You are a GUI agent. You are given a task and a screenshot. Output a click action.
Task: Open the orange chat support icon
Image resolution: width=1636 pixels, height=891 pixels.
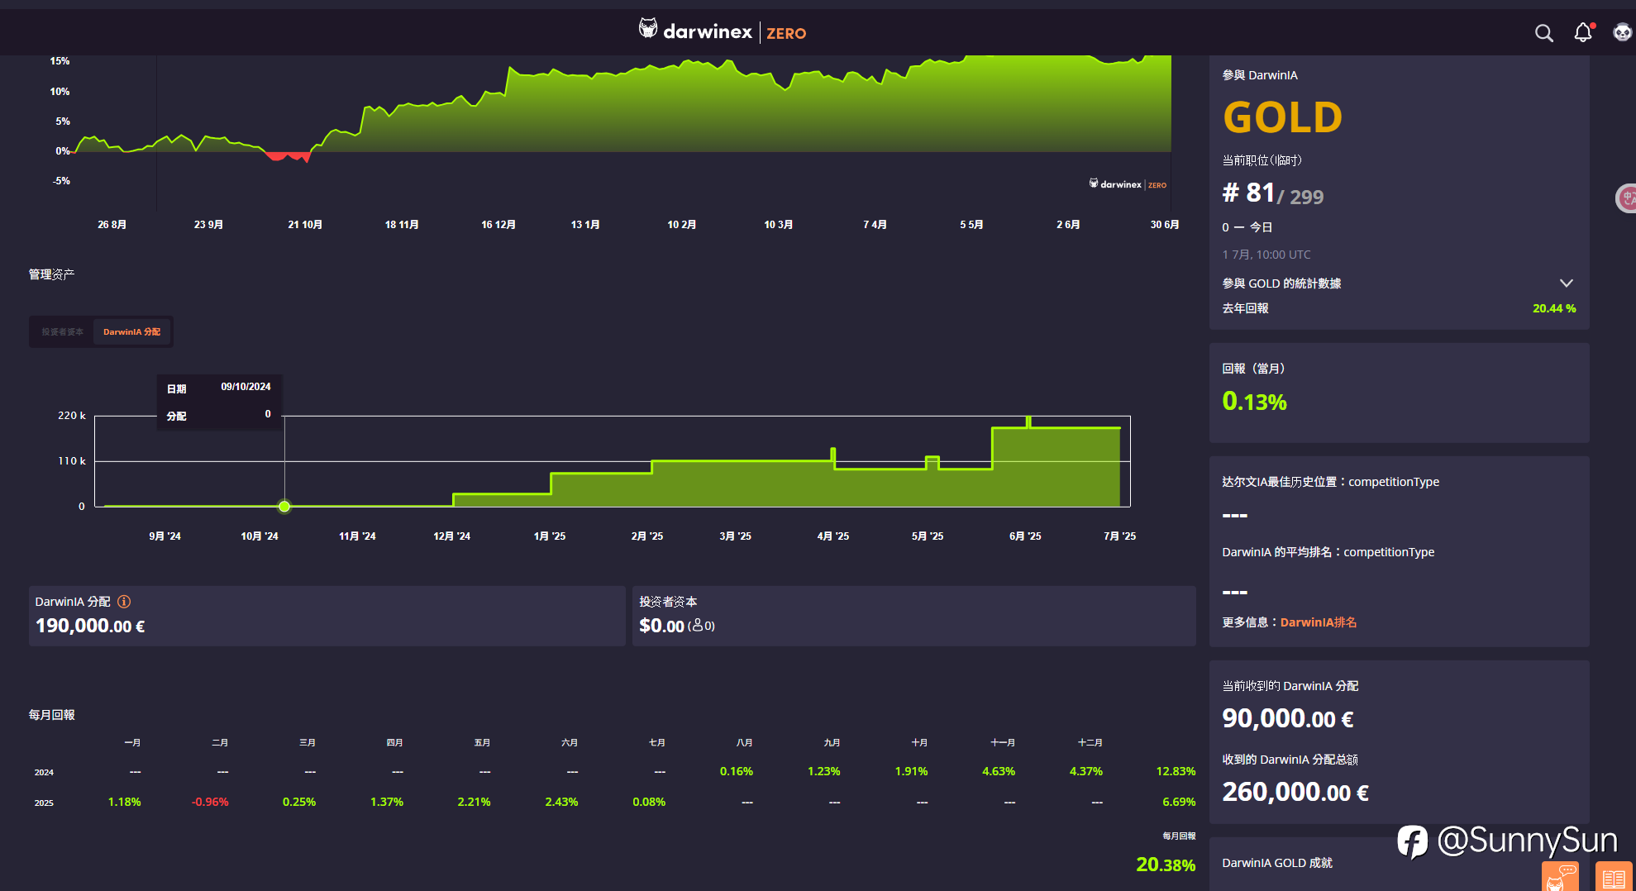[1560, 876]
